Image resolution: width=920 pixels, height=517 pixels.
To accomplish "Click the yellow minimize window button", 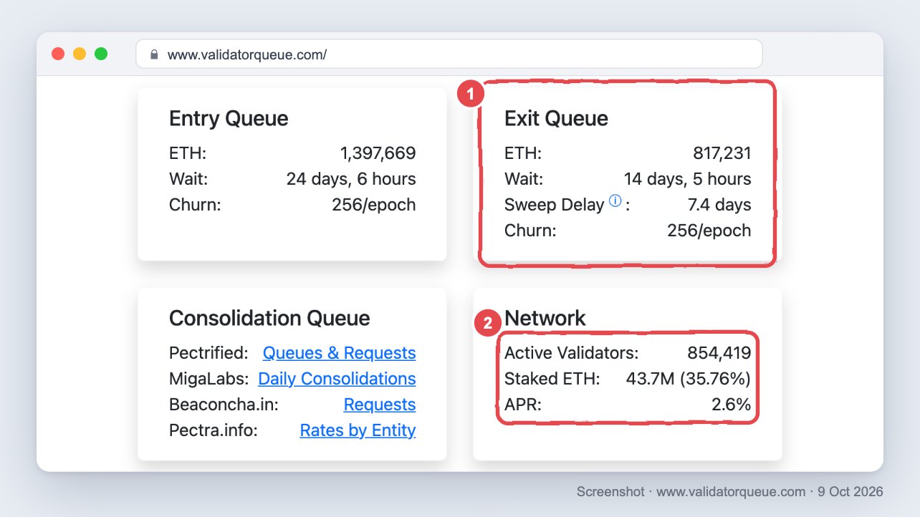I will [x=80, y=54].
